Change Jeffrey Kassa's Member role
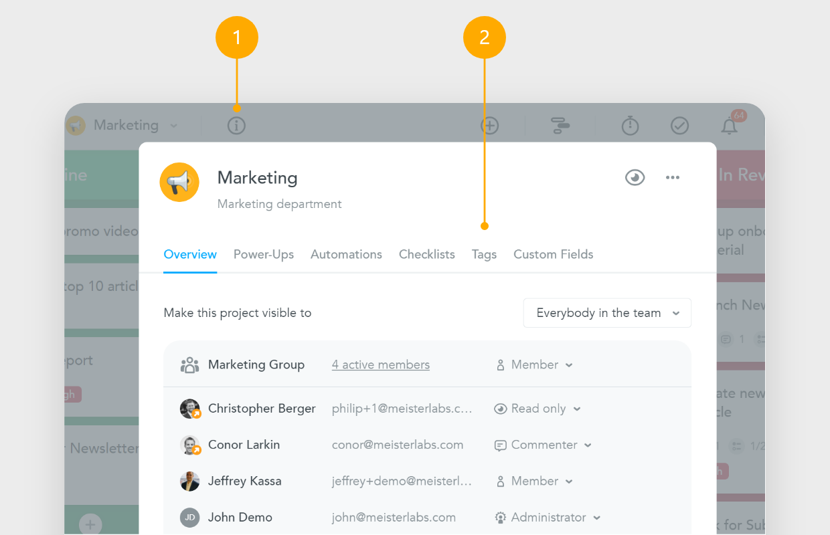Viewport: 830px width, 535px height. [x=534, y=481]
